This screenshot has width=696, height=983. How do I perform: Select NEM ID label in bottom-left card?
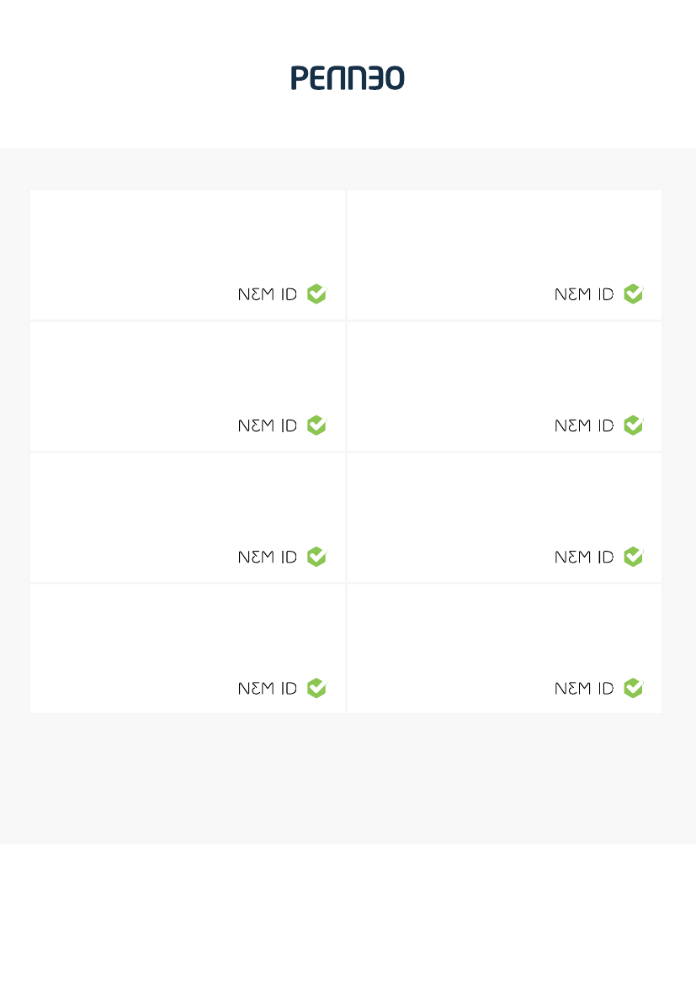pyautogui.click(x=268, y=689)
